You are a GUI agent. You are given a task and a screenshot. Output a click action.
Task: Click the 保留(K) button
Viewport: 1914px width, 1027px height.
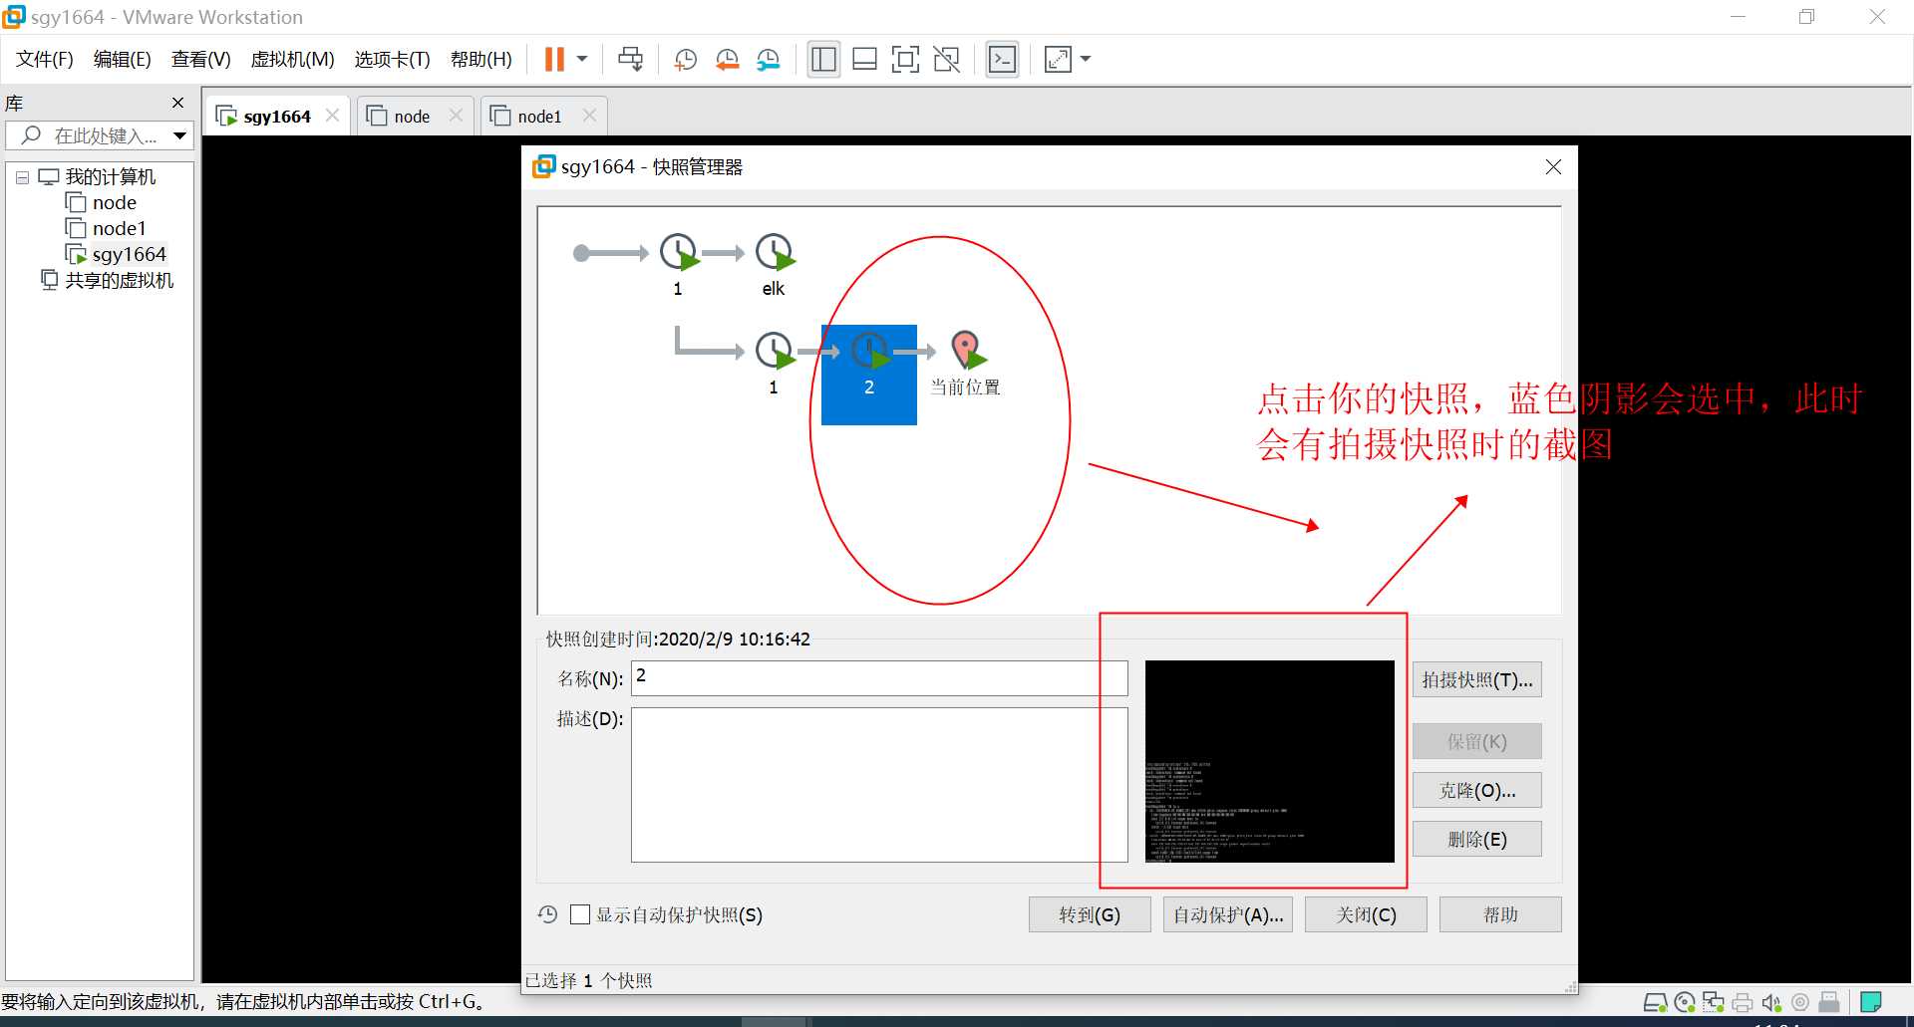click(x=1476, y=741)
